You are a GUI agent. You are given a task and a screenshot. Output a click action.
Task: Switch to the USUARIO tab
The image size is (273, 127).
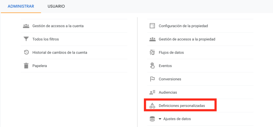click(x=56, y=6)
